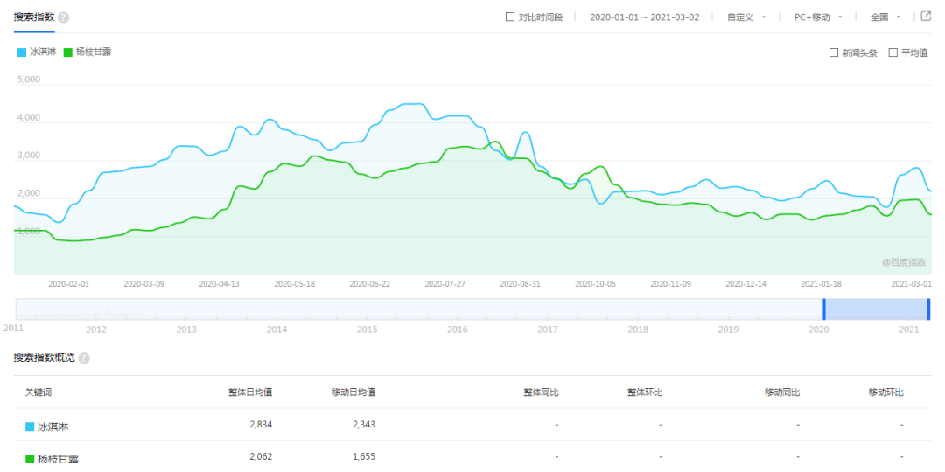The image size is (945, 472).
Task: Open the 全国 region dropdown
Action: point(885,17)
